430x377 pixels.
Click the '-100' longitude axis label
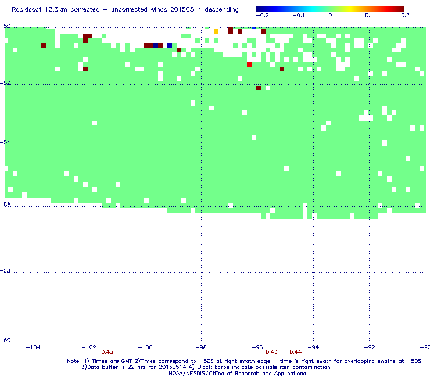pos(145,347)
